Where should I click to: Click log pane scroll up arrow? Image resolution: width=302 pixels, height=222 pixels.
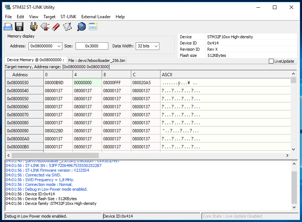(x=294, y=164)
